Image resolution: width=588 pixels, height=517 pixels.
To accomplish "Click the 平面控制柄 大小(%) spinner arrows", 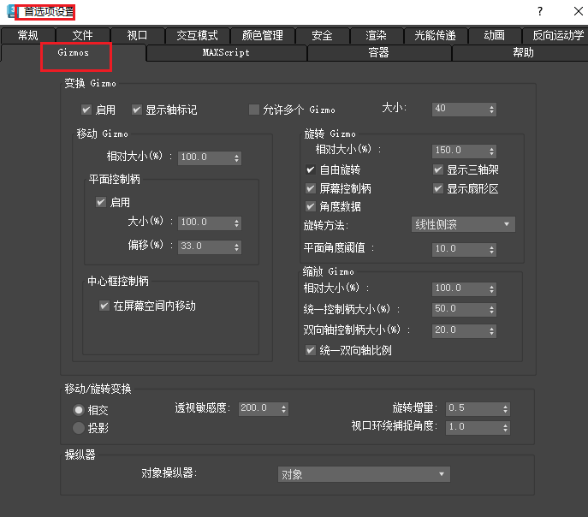I will 236,223.
